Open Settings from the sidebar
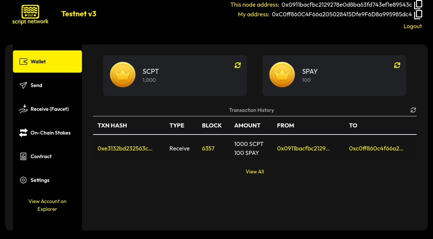This screenshot has height=239, width=433. (x=40, y=180)
